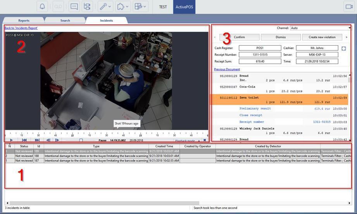The image size is (357, 214).
Task: Open the message dialog icon in toolbar
Action: [74, 7]
